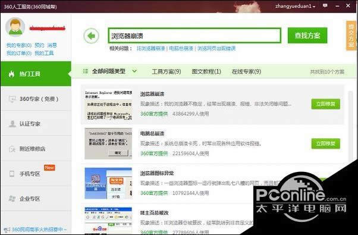The width and height of the screenshot is (358, 235).
Task: Open the 我的专家(0) link
Action: click(x=19, y=45)
